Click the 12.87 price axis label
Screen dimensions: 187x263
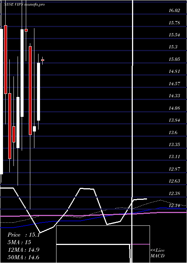(x=174, y=169)
